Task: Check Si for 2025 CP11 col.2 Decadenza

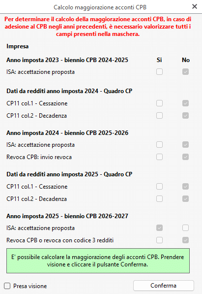Action: [x=160, y=199]
